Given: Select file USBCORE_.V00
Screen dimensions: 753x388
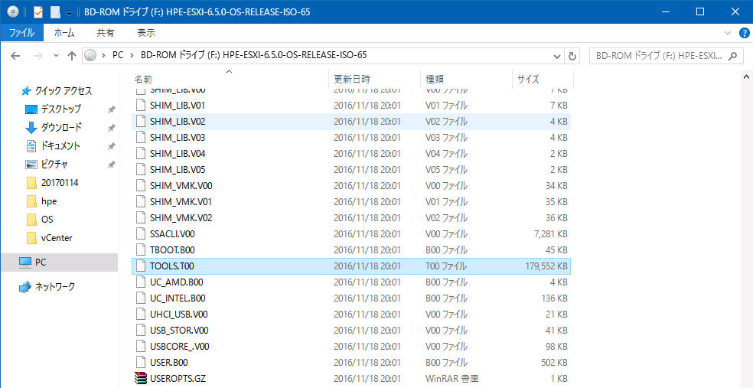Looking at the screenshot, I should click(351, 346).
